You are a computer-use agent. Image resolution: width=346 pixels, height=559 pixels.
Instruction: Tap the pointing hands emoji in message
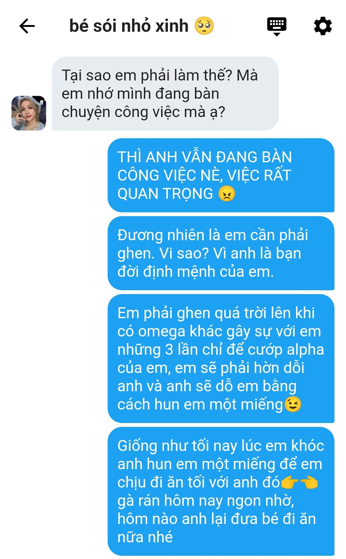coord(299,482)
